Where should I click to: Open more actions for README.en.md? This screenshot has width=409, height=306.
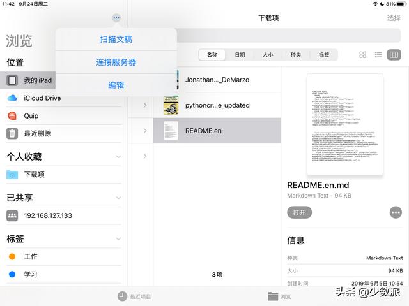coord(396,212)
